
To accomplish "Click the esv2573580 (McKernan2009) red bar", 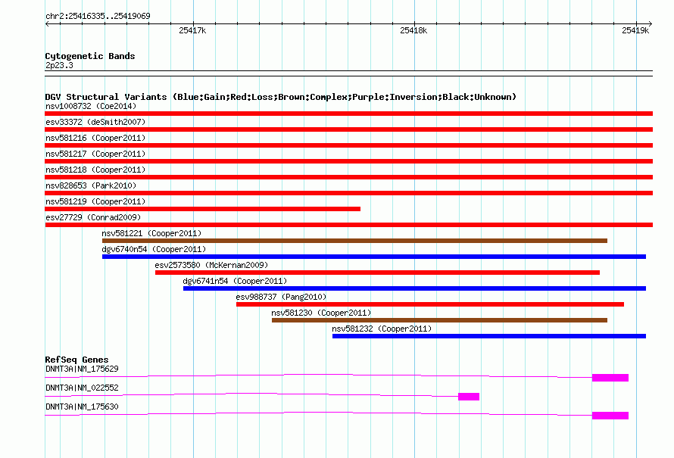I will (x=377, y=273).
